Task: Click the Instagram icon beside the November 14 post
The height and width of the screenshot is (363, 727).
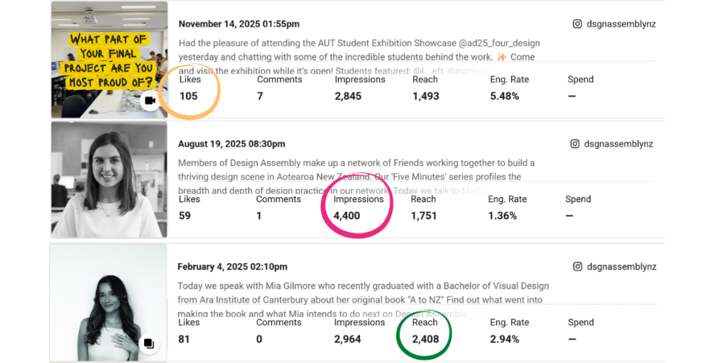Action: (x=577, y=24)
